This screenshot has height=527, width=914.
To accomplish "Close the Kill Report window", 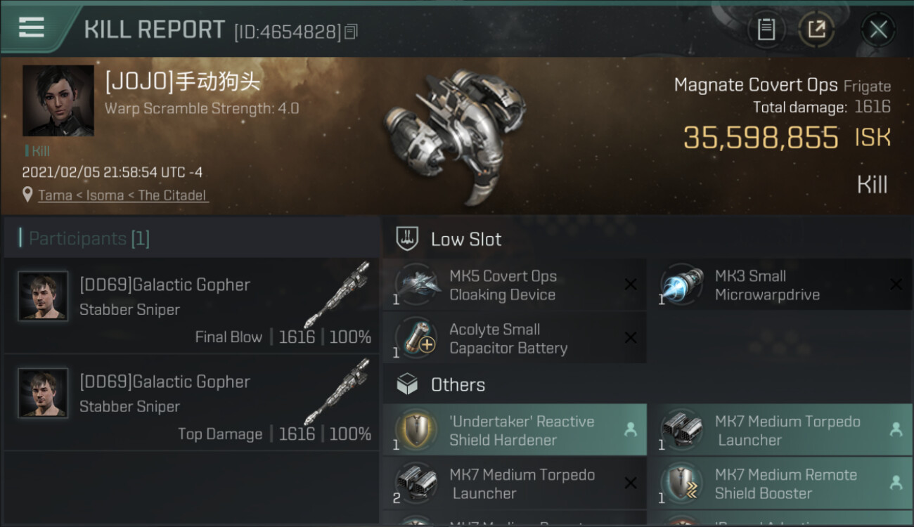I will 878,30.
